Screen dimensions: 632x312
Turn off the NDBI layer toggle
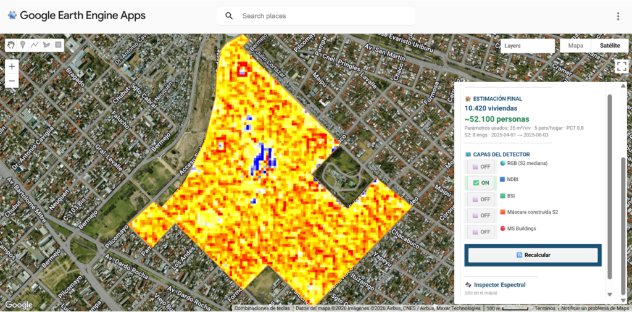pos(480,183)
